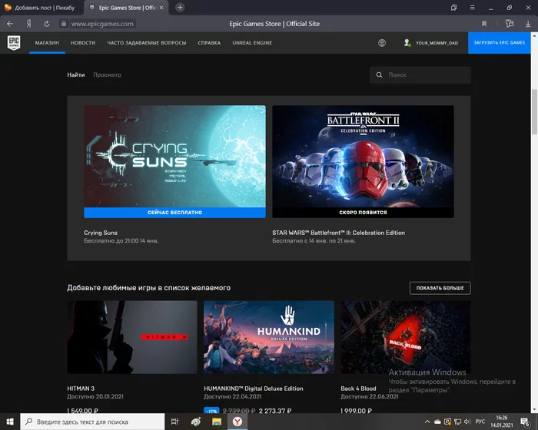Click the СЕЙЧАС БЕСПЛАТНО banner
The height and width of the screenshot is (430, 538).
[x=174, y=213]
